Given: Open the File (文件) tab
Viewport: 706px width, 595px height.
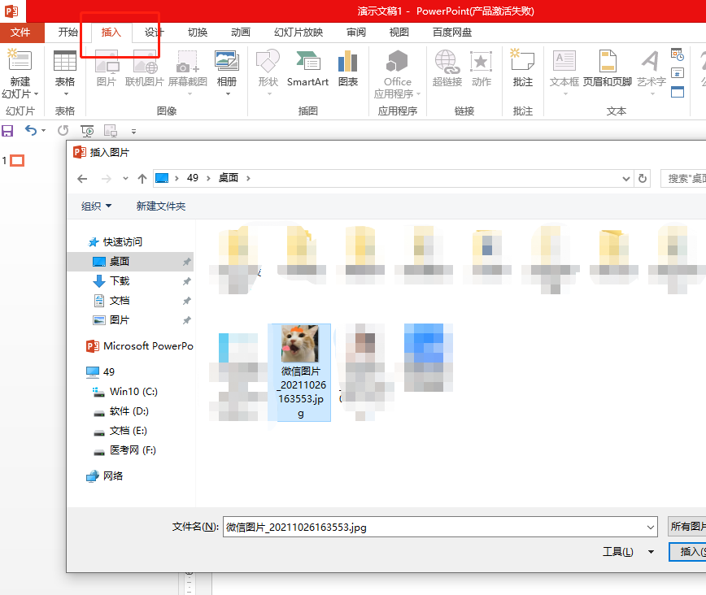Looking at the screenshot, I should [20, 33].
